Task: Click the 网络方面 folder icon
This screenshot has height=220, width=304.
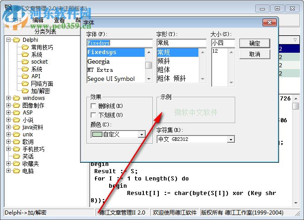Action: coord(25,84)
